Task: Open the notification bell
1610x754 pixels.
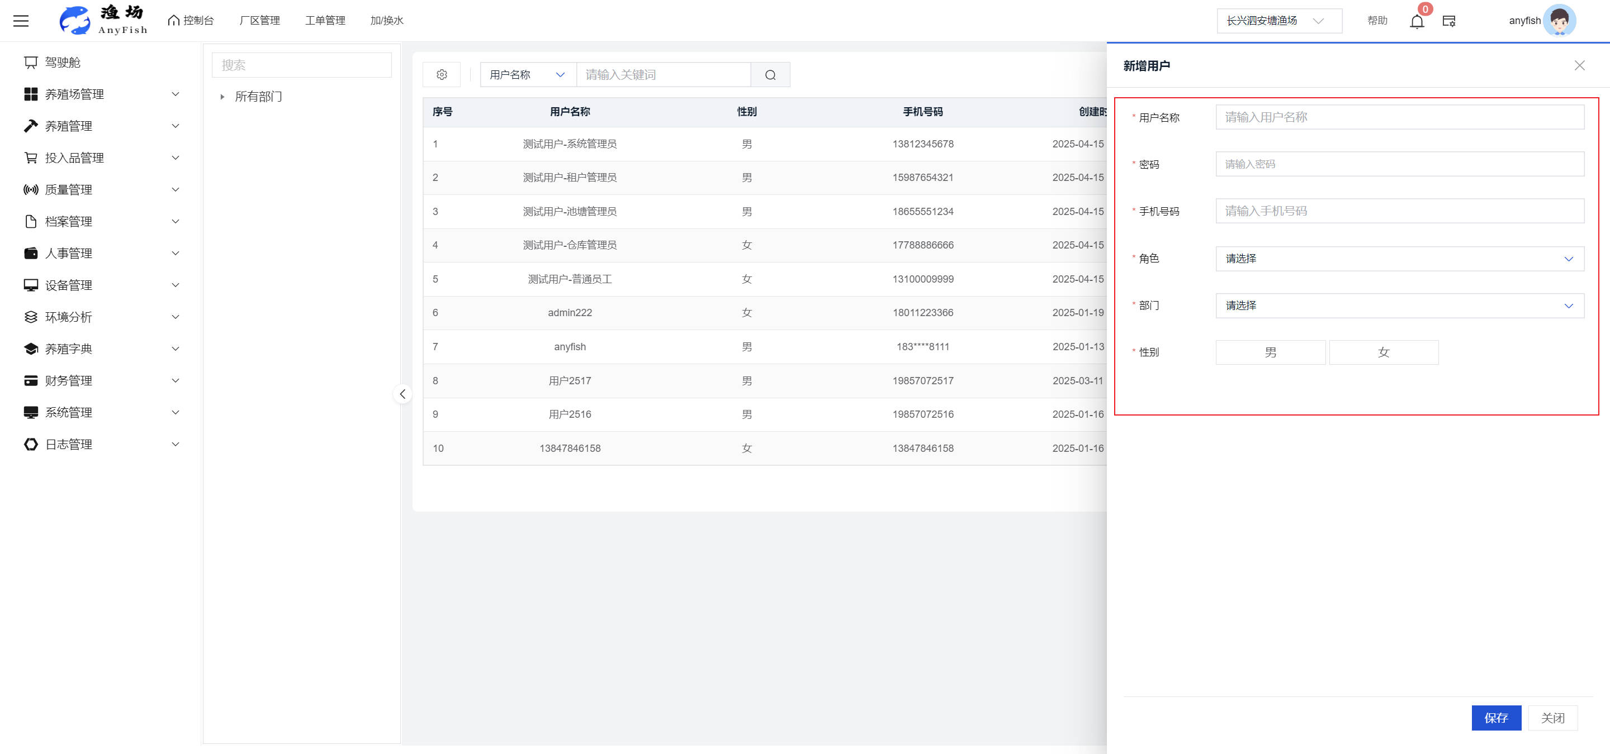Action: pyautogui.click(x=1416, y=22)
